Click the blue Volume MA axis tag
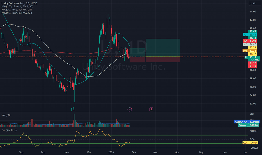Image resolution: width=262 pixels, height=155 pixels. point(241,122)
